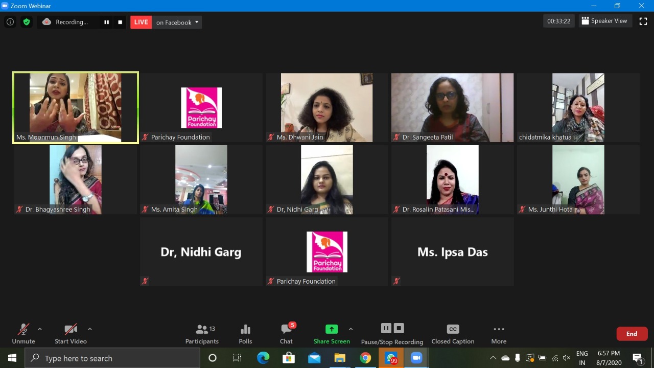The image size is (654, 368).
Task: Pause recording via bottom toolbar pause icon
Action: coord(386,328)
